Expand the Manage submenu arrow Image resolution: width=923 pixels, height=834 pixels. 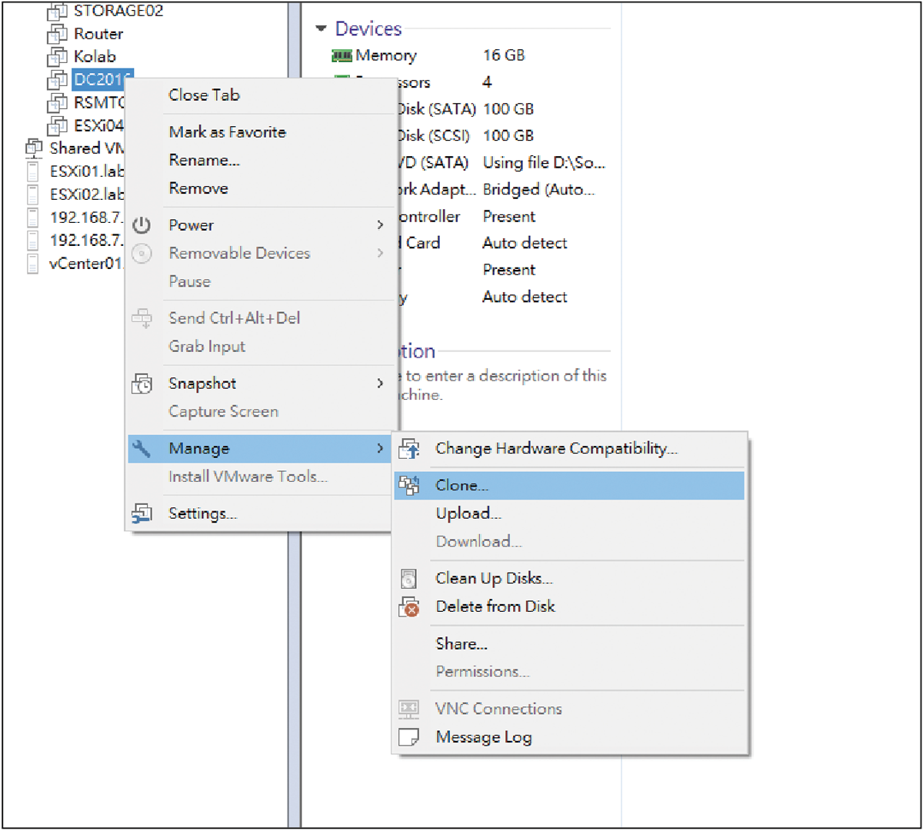pyautogui.click(x=380, y=448)
